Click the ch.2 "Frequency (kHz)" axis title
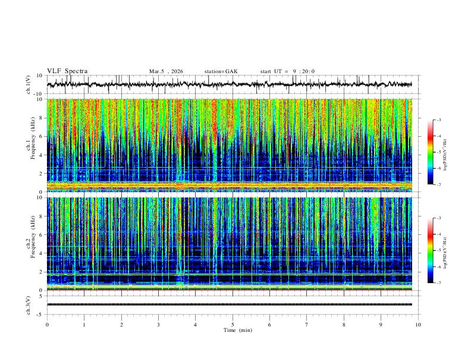Image resolution: width=471 pixels, height=364 pixels. [33, 238]
